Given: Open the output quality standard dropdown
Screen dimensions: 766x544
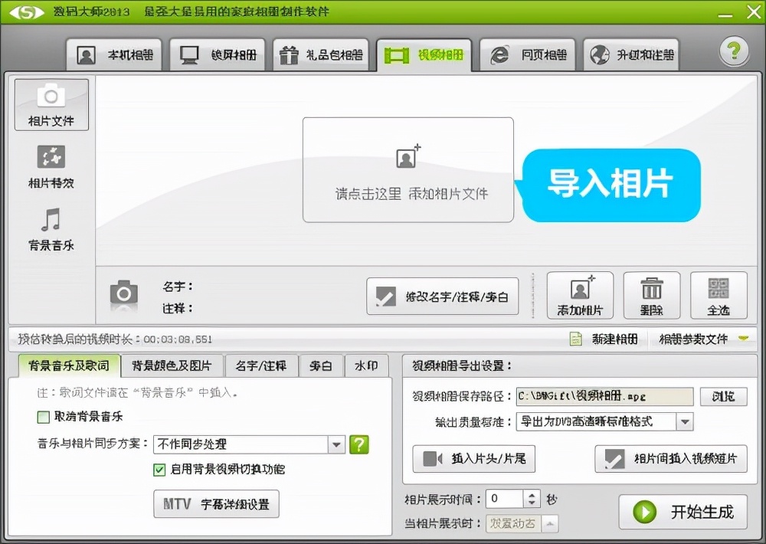Looking at the screenshot, I should [x=685, y=421].
